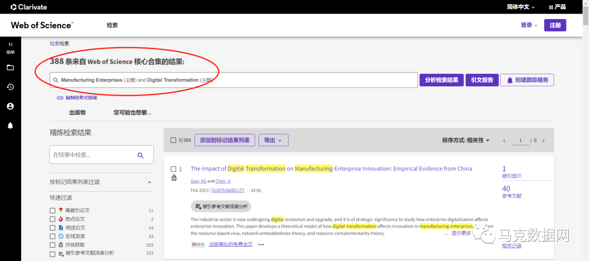Click the magnifier icon in query box
The width and height of the screenshot is (589, 261).
coord(56,80)
